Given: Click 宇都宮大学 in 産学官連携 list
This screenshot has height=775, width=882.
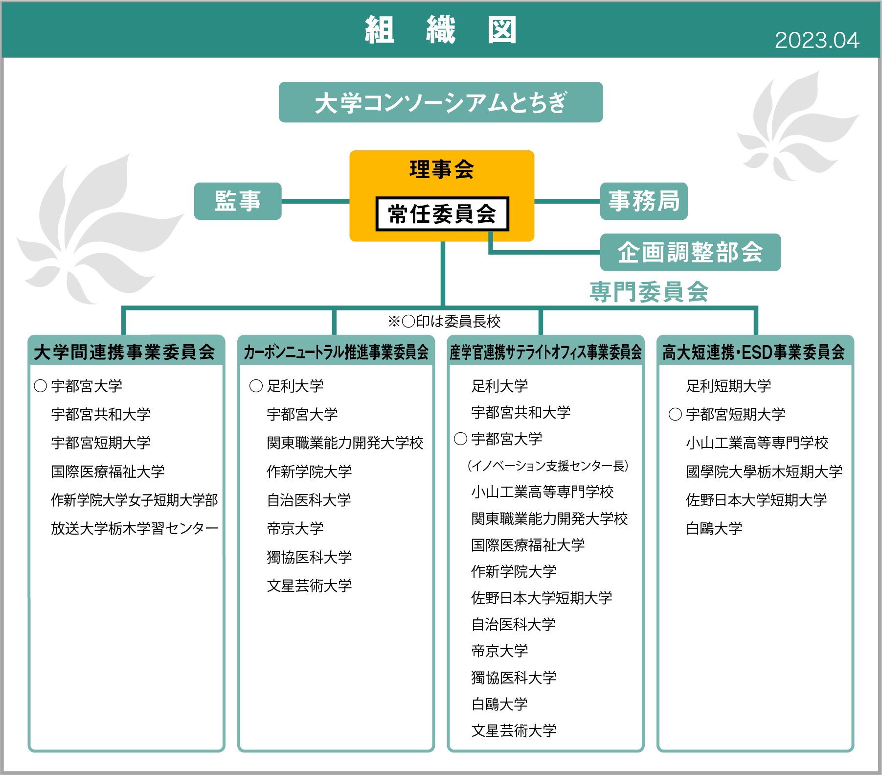Looking at the screenshot, I should coord(507,439).
